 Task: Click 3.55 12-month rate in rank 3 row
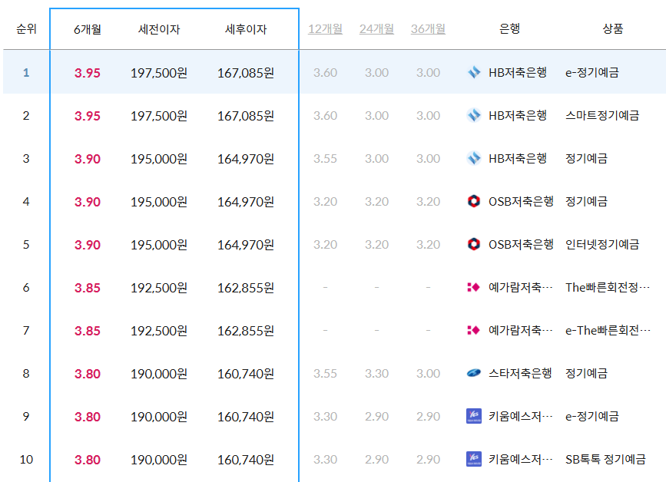coord(325,158)
